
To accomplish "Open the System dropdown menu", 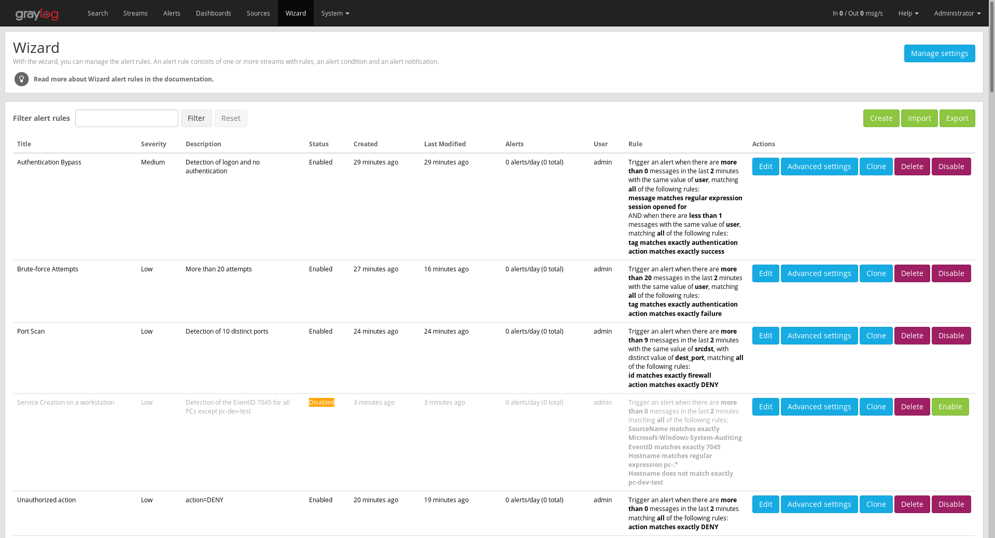I will tap(335, 13).
